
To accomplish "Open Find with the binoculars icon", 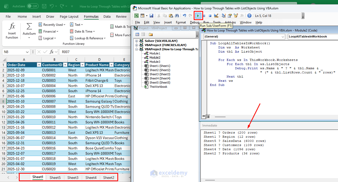I will (177, 16).
